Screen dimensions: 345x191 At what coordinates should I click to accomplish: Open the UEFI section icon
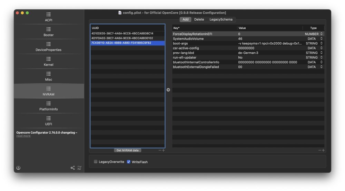point(48,118)
